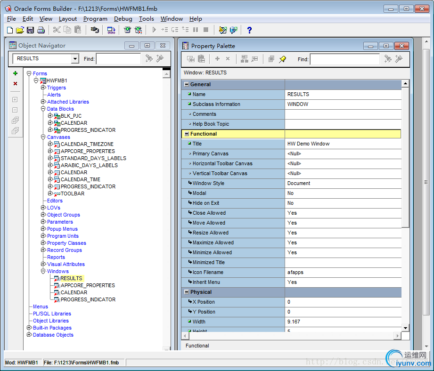Image resolution: width=434 pixels, height=371 pixels.
Task: Click the Icon Filename value afapps
Action: 295,272
